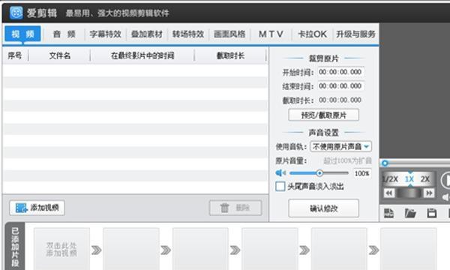Click the 删除 trash button
Image resolution: width=450 pixels, height=270 pixels.
point(235,208)
